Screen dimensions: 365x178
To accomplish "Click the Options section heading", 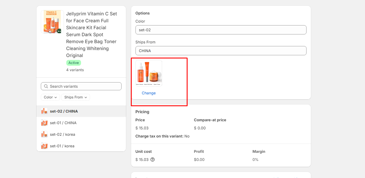I will click(142, 13).
